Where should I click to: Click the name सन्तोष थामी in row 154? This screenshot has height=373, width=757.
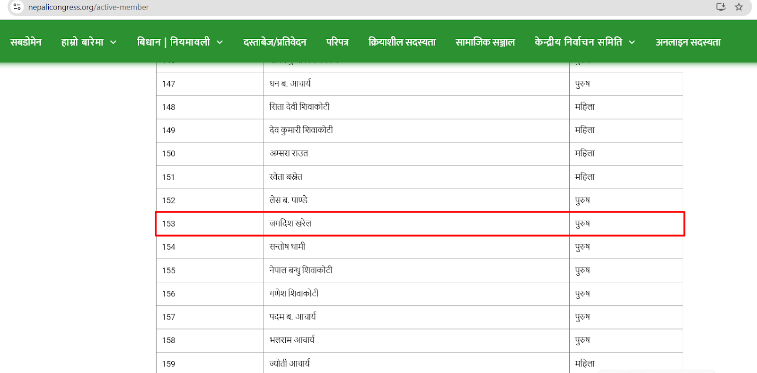287,247
